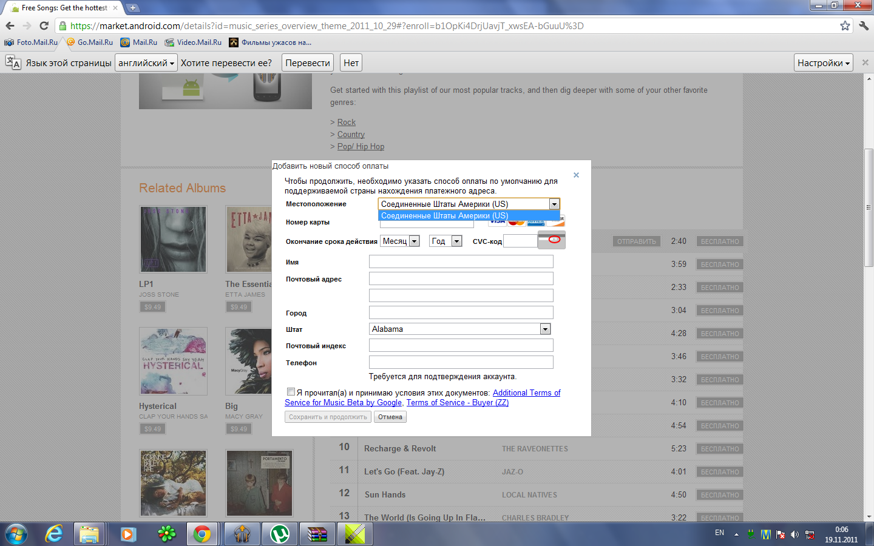Focus the 'Город' city field
The height and width of the screenshot is (546, 874).
pos(461,312)
